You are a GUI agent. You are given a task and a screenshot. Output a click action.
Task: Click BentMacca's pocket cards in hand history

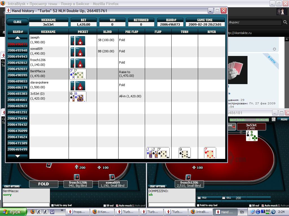78,74
